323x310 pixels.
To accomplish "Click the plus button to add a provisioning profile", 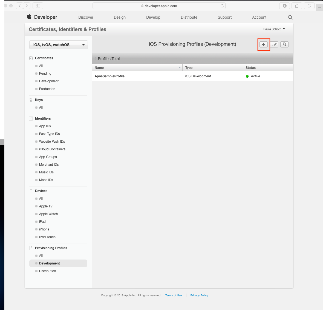I will pyautogui.click(x=264, y=44).
